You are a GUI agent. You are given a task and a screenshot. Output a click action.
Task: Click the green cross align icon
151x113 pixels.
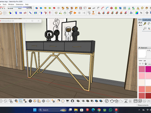pyautogui.click(x=116, y=8)
